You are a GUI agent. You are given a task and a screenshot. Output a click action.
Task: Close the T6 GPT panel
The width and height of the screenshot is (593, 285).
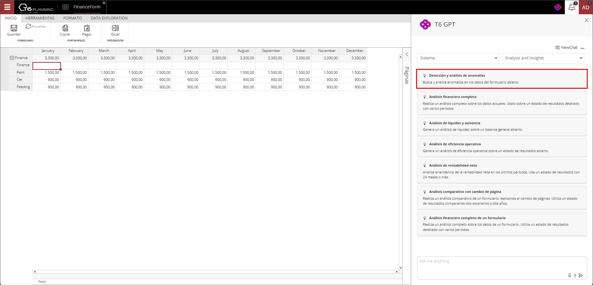(586, 20)
